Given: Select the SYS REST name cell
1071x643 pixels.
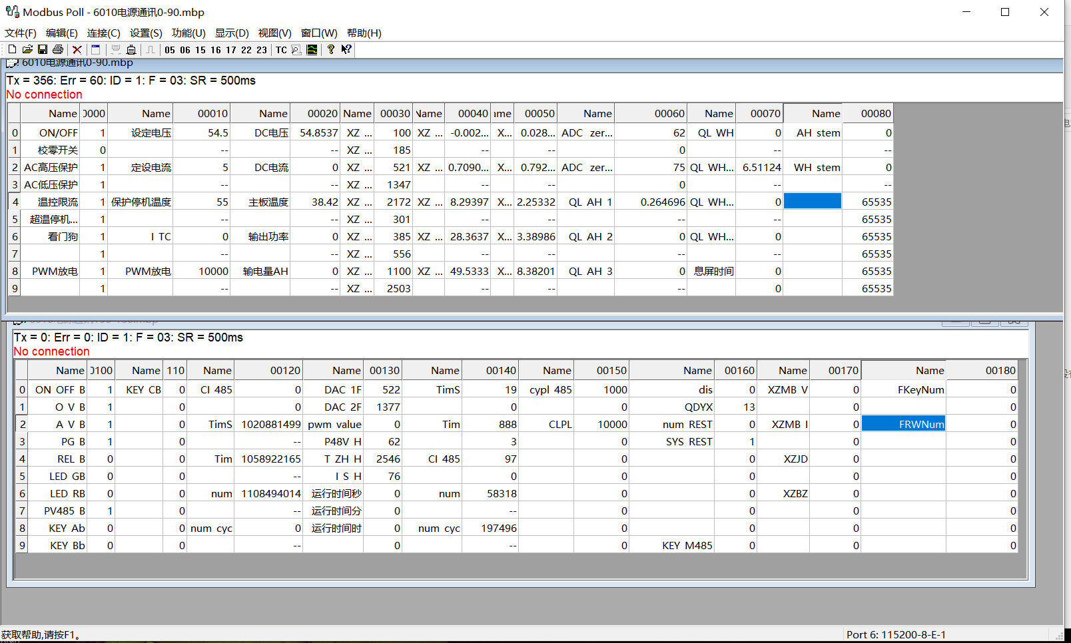Looking at the screenshot, I should click(671, 441).
